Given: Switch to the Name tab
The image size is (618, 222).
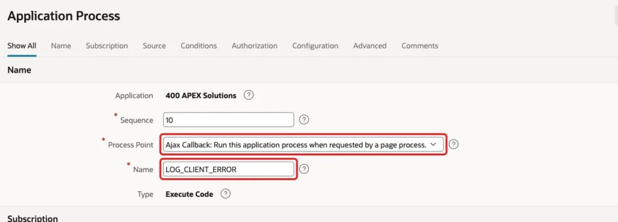Looking at the screenshot, I should (x=61, y=46).
